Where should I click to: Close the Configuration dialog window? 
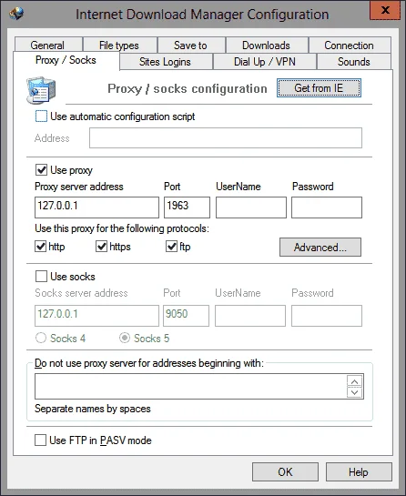click(x=385, y=10)
